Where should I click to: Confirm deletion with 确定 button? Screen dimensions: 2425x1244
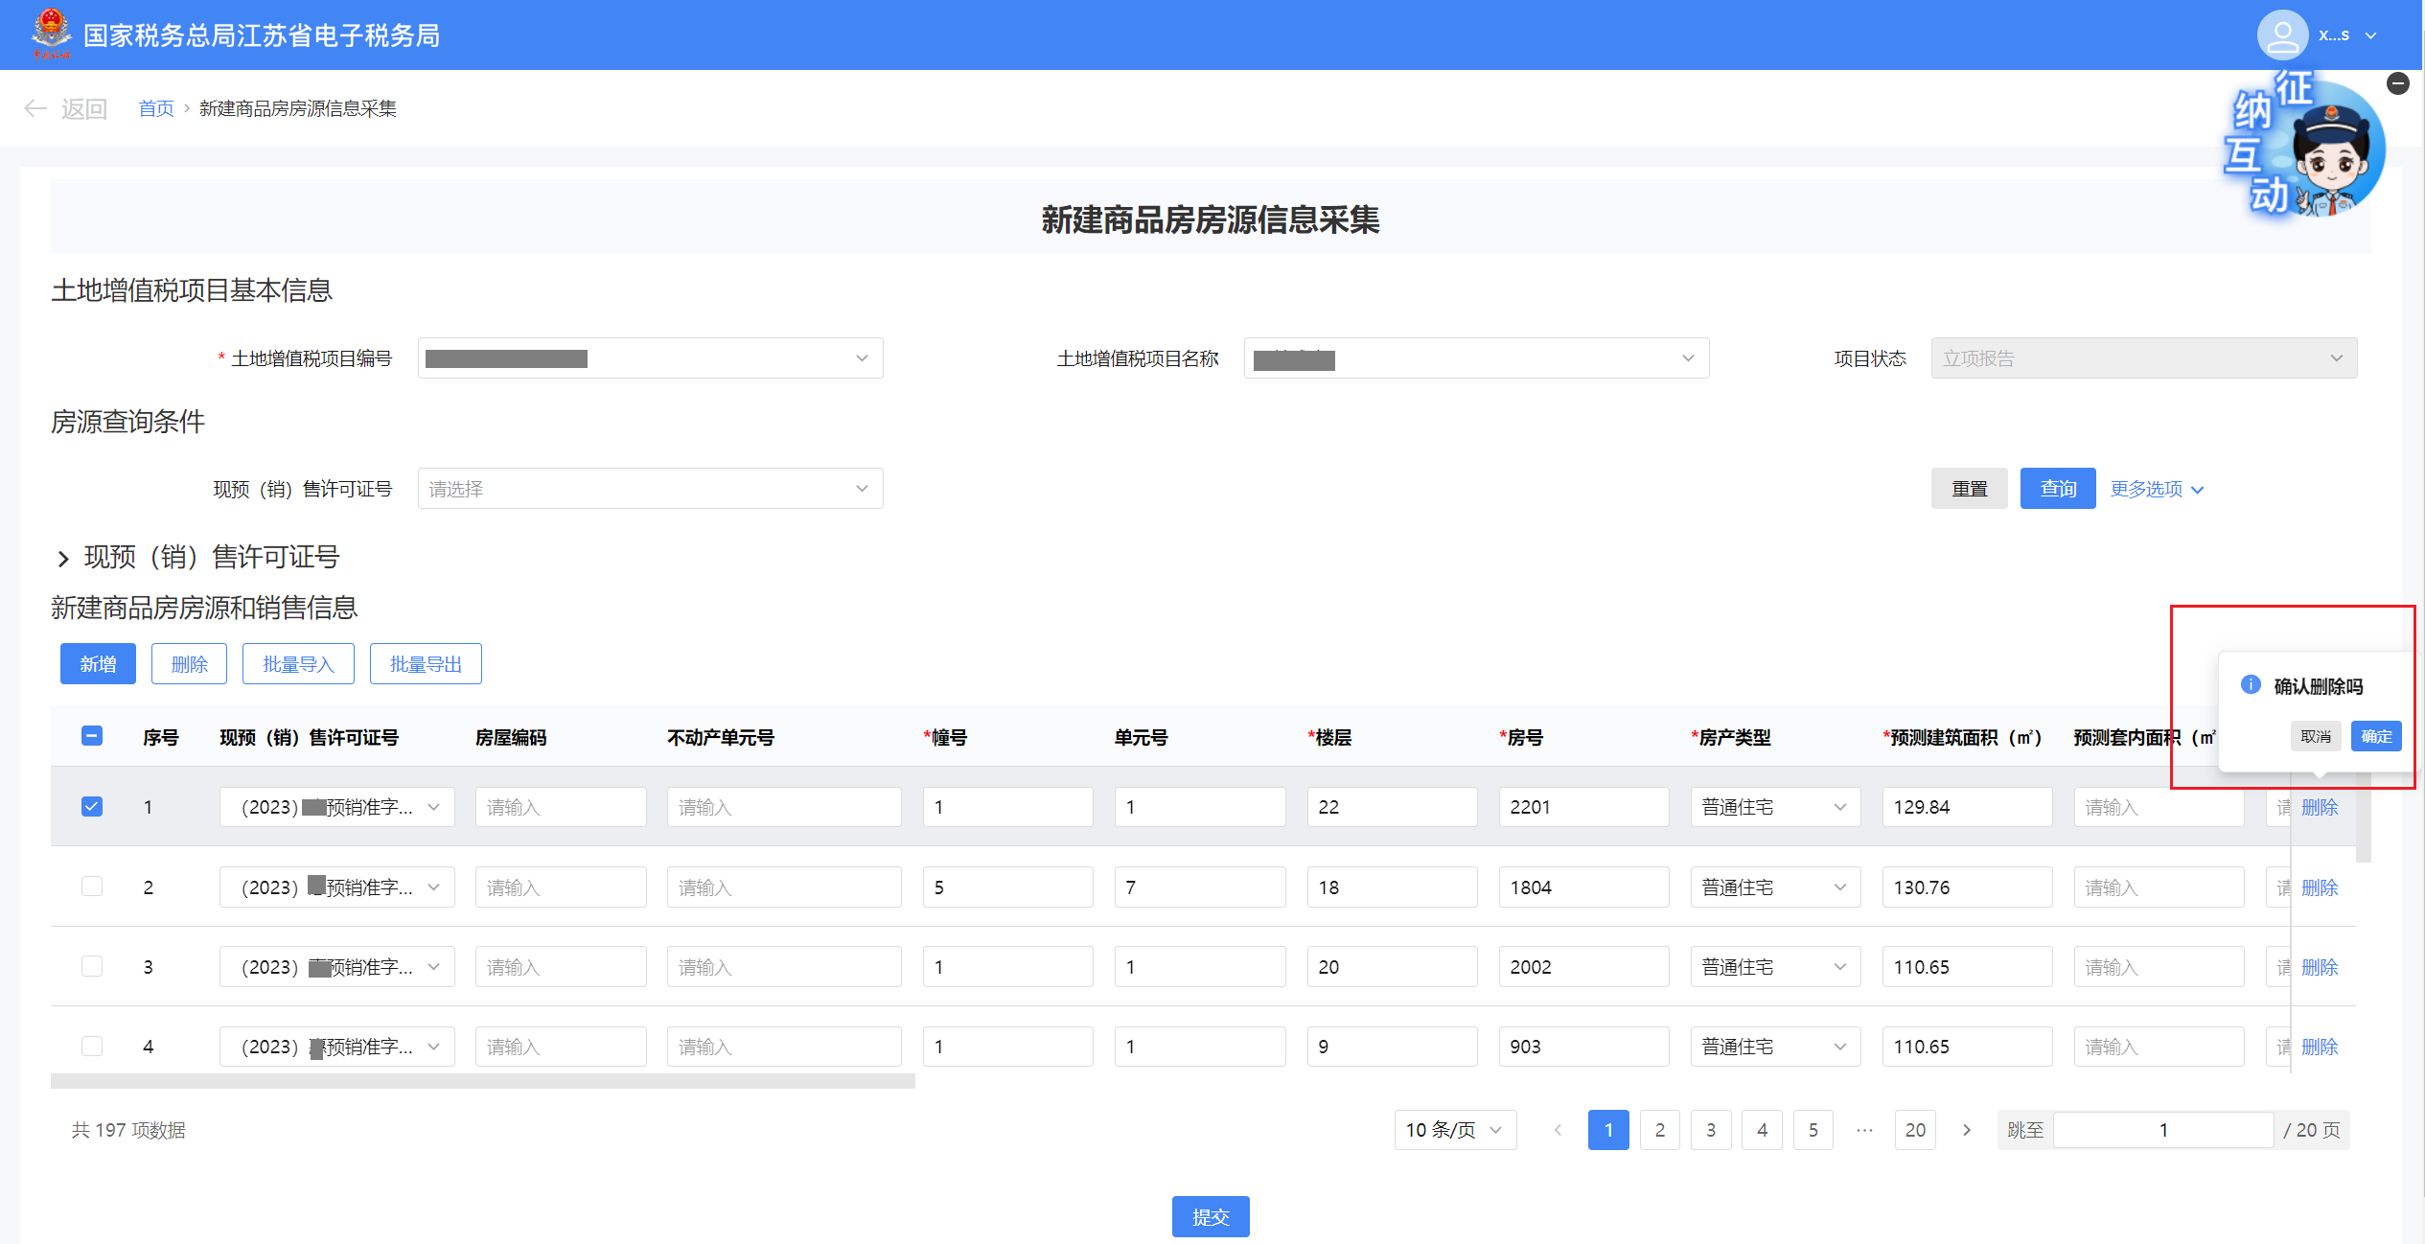(x=2375, y=736)
